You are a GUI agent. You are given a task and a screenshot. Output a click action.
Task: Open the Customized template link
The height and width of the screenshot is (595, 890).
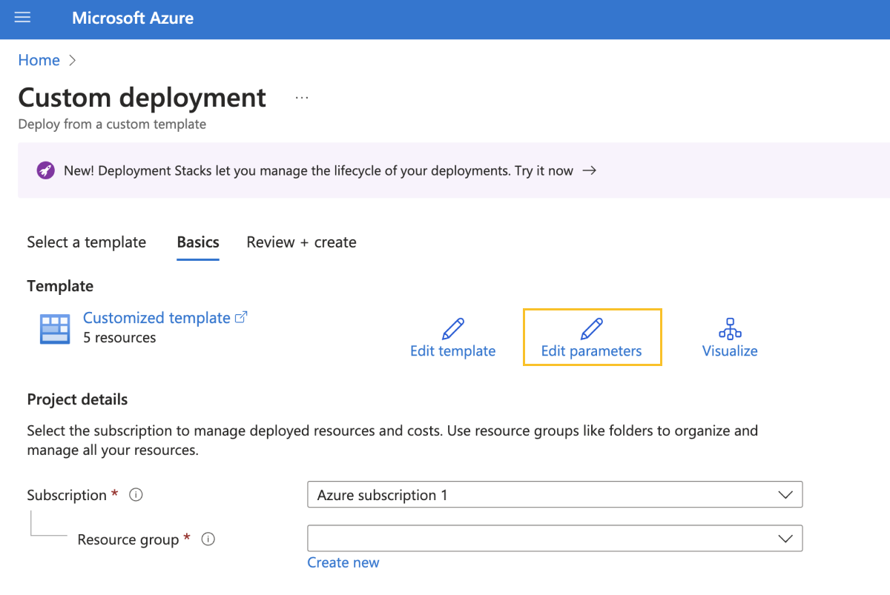click(156, 318)
